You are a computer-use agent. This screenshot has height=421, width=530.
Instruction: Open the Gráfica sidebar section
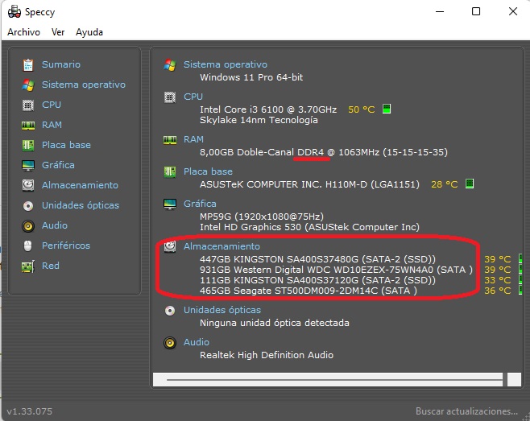click(x=58, y=165)
